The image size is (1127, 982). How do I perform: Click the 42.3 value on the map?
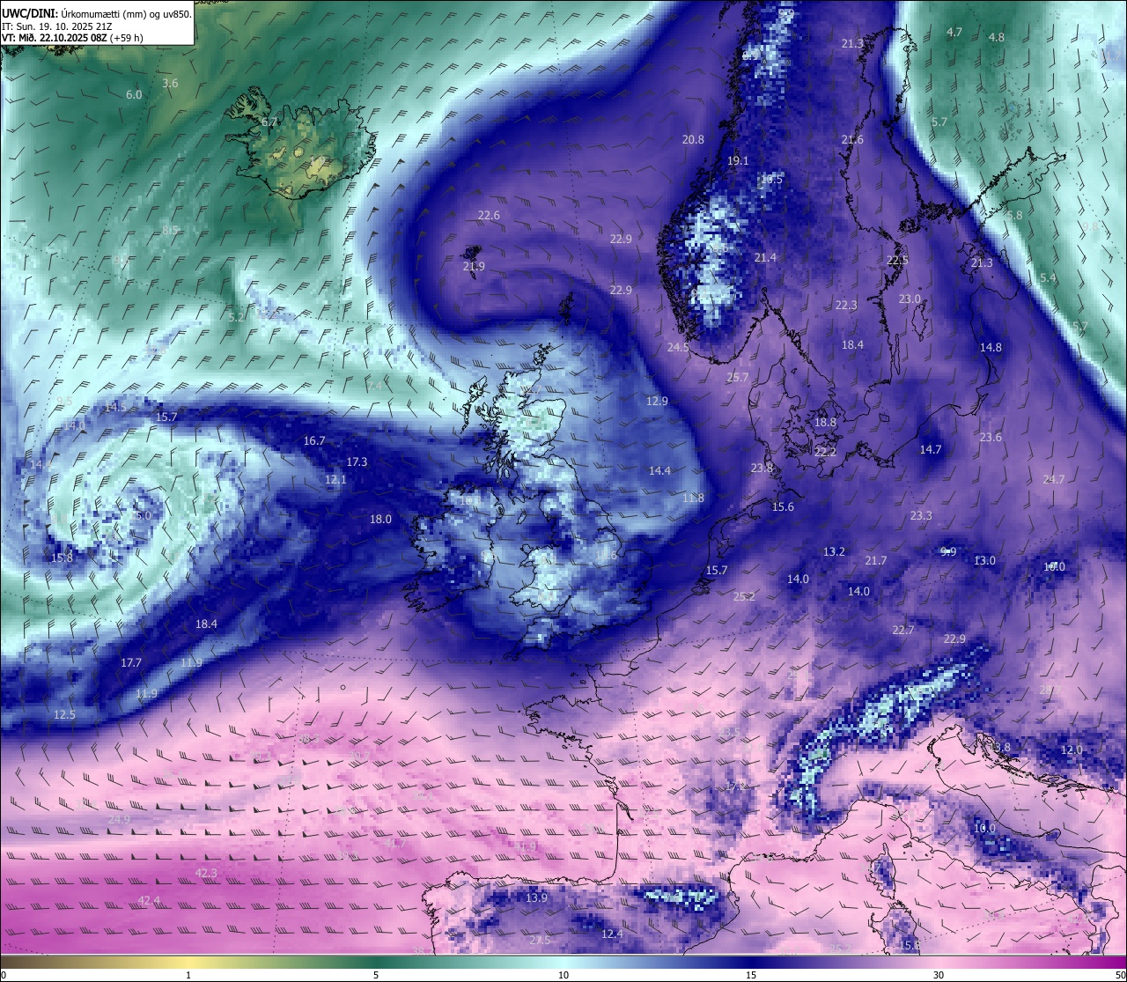[206, 874]
